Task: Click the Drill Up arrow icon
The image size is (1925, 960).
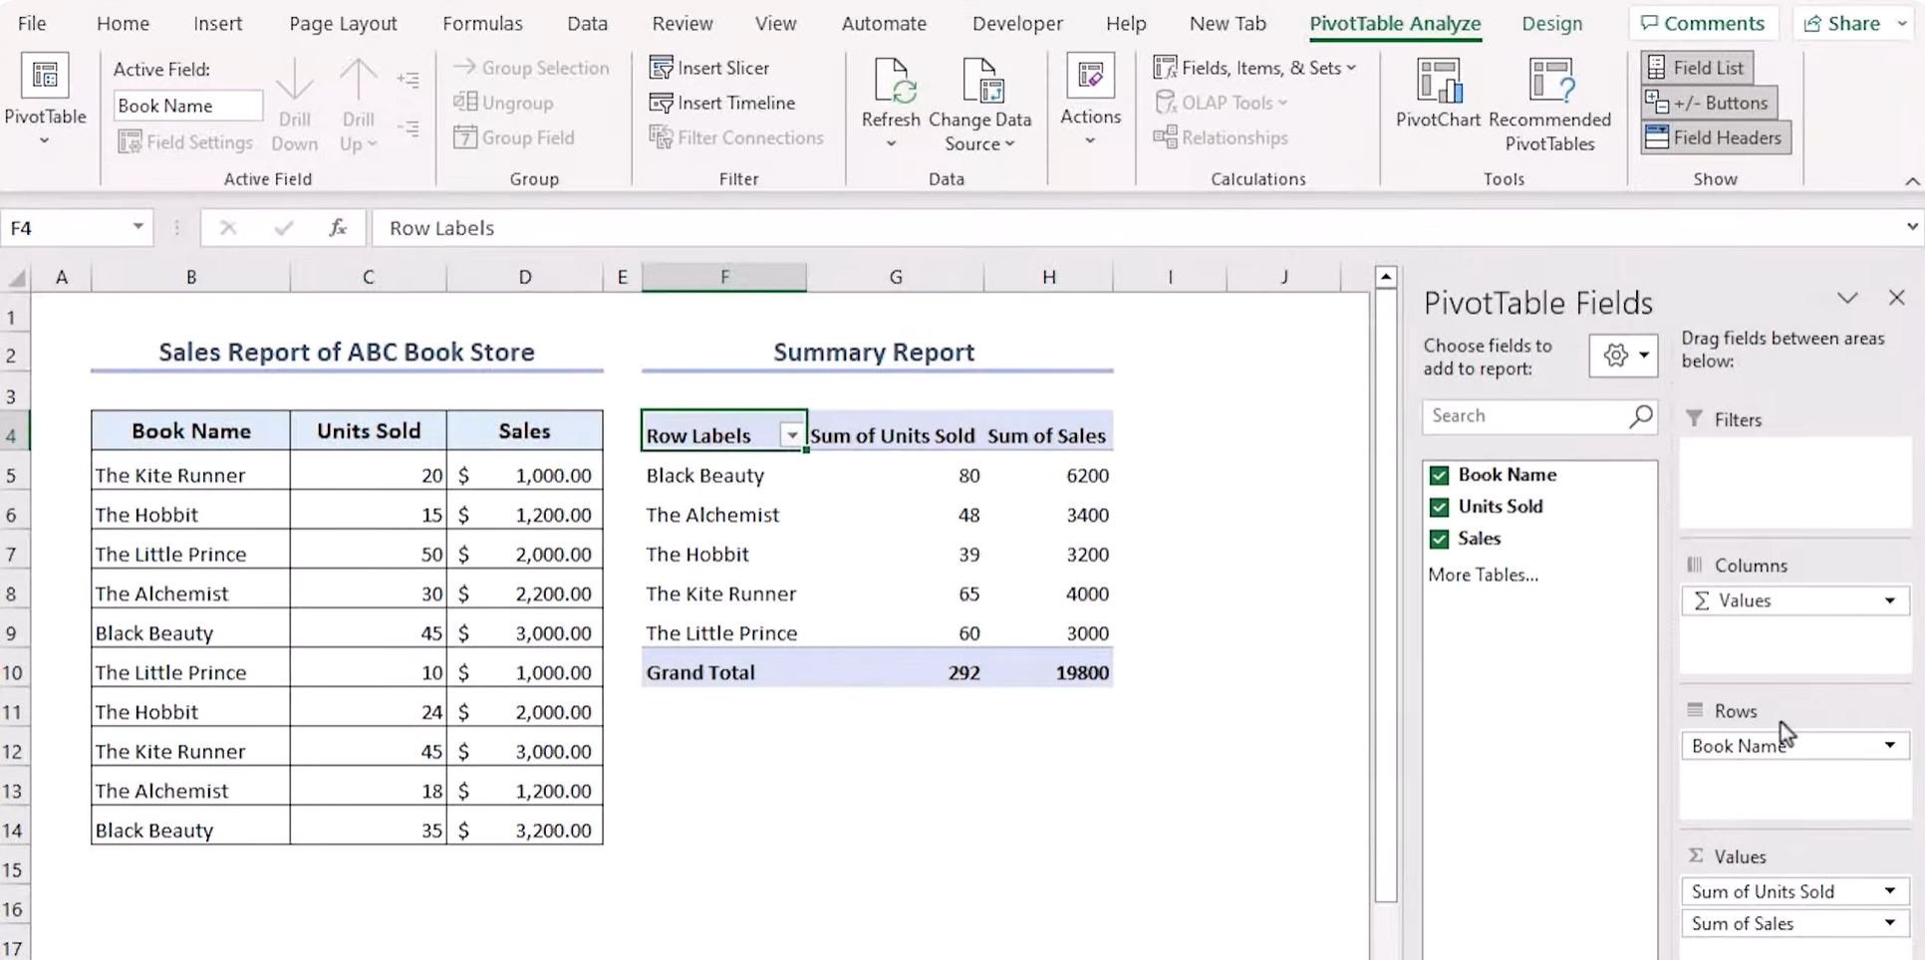Action: [x=358, y=80]
